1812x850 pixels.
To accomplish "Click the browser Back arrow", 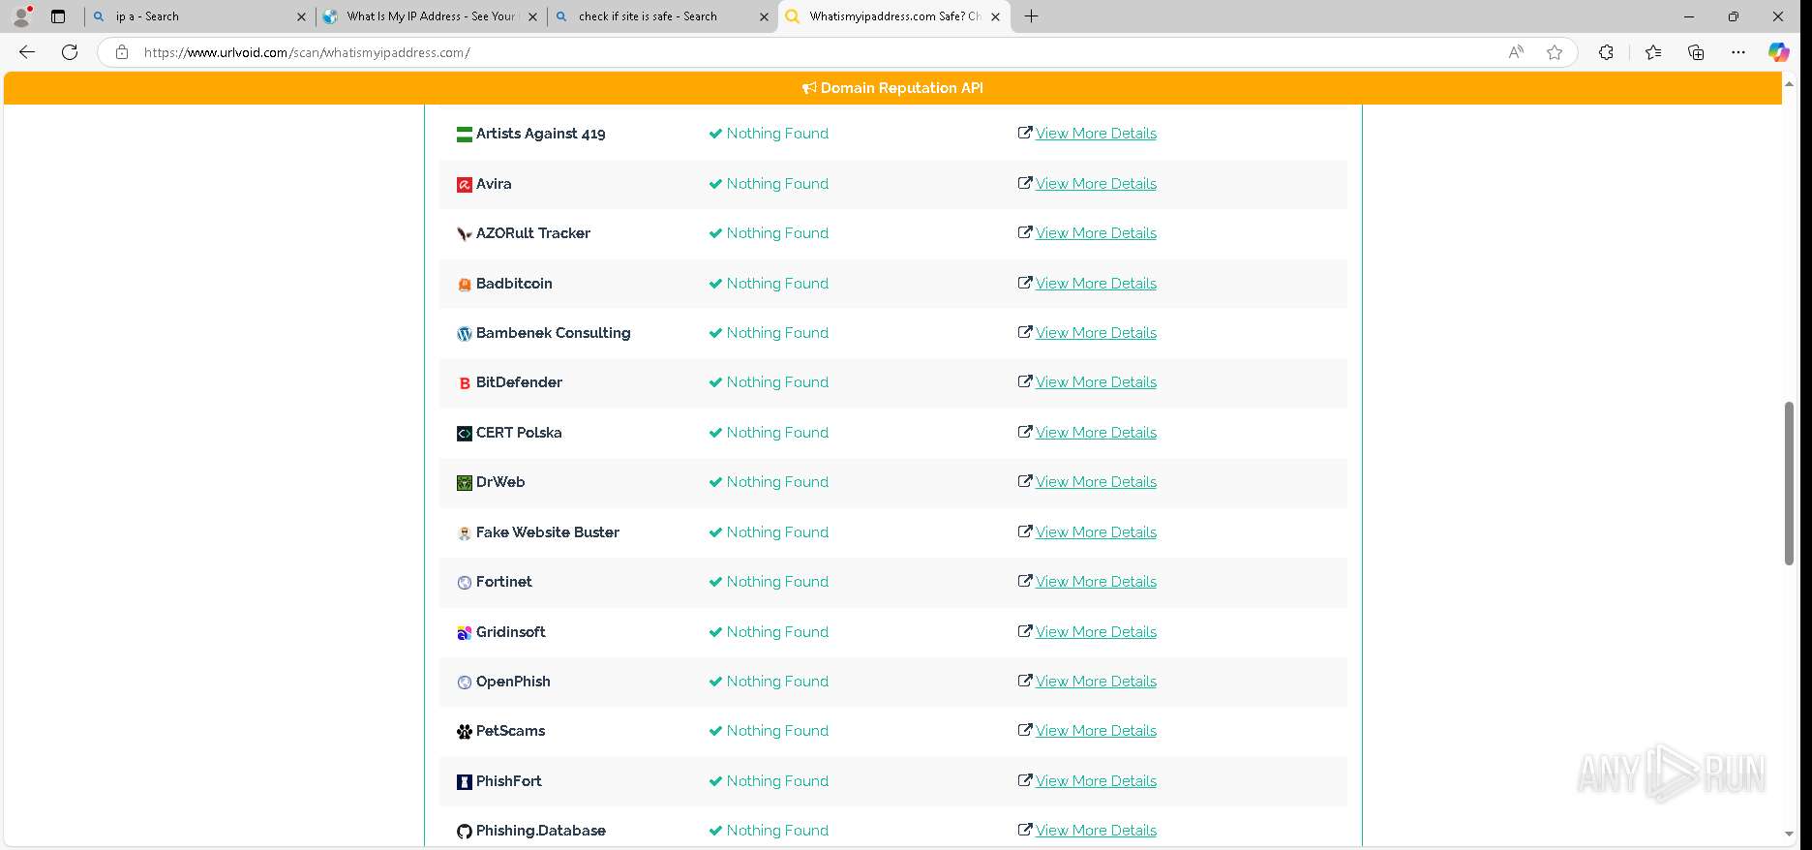I will point(27,52).
